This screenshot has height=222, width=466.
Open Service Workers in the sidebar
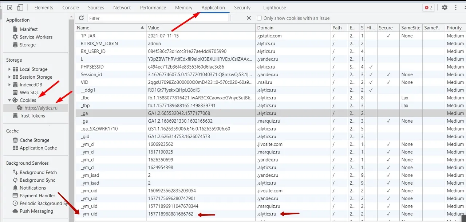coord(36,37)
